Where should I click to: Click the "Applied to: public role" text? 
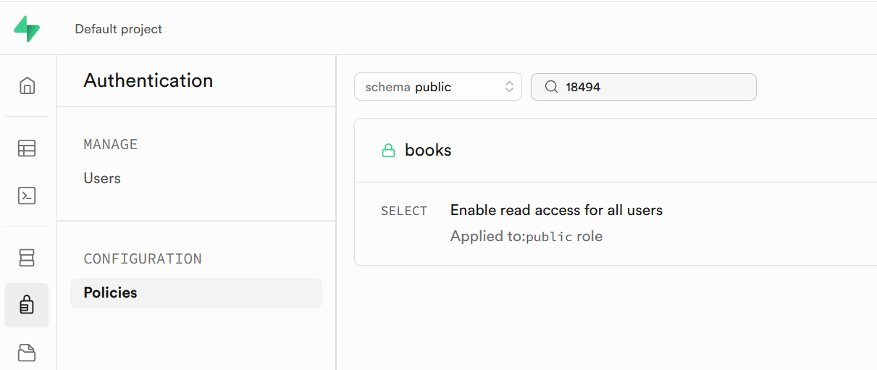(526, 237)
